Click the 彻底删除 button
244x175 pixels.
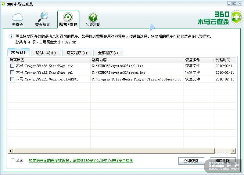[x=223, y=161]
